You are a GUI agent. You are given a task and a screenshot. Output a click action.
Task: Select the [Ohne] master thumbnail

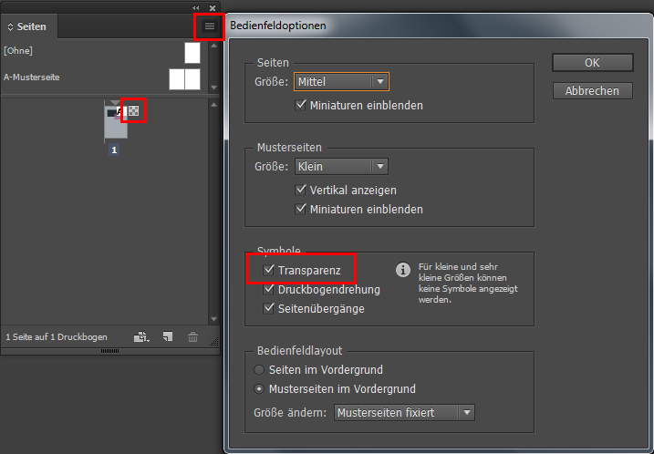tap(192, 53)
